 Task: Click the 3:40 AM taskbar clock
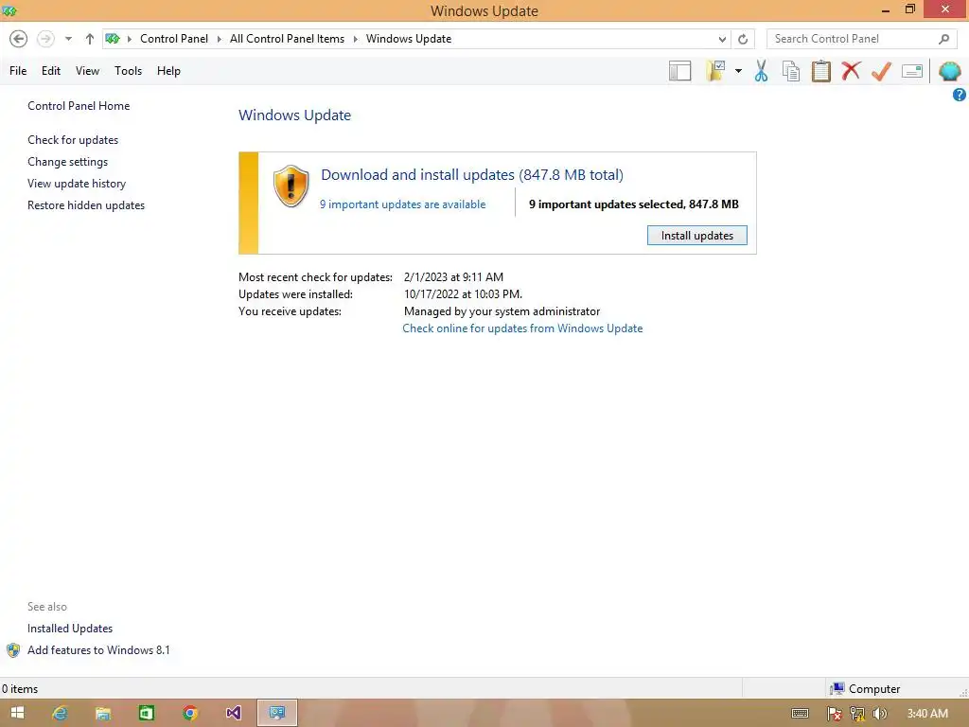coord(927,714)
